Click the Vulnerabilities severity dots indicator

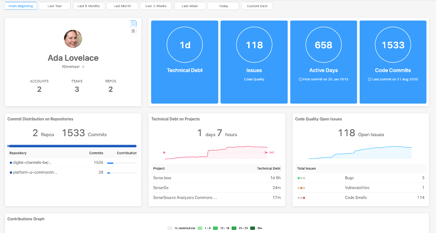tap(301, 188)
